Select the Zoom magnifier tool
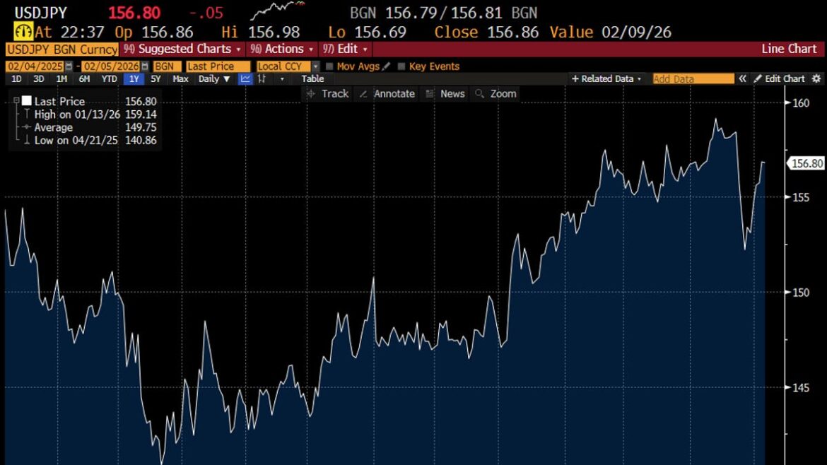Screen dimensions: 827x465 click(x=500, y=93)
